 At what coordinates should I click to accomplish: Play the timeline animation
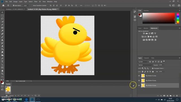click(25, 96)
